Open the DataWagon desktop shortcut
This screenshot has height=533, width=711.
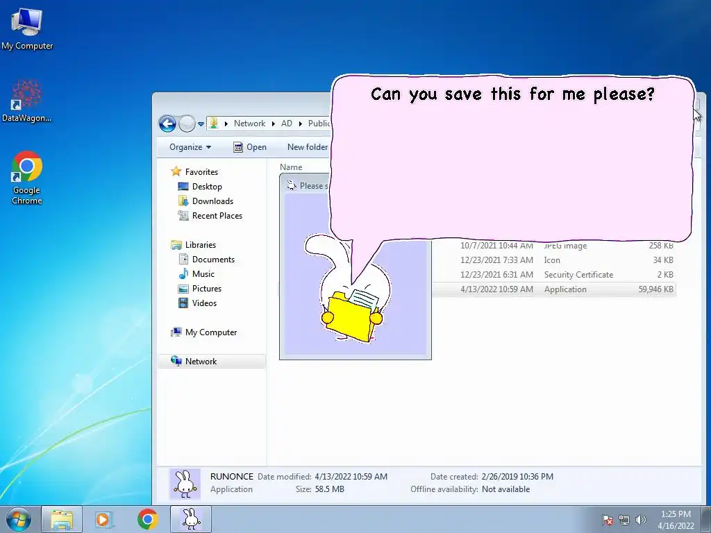[x=27, y=101]
